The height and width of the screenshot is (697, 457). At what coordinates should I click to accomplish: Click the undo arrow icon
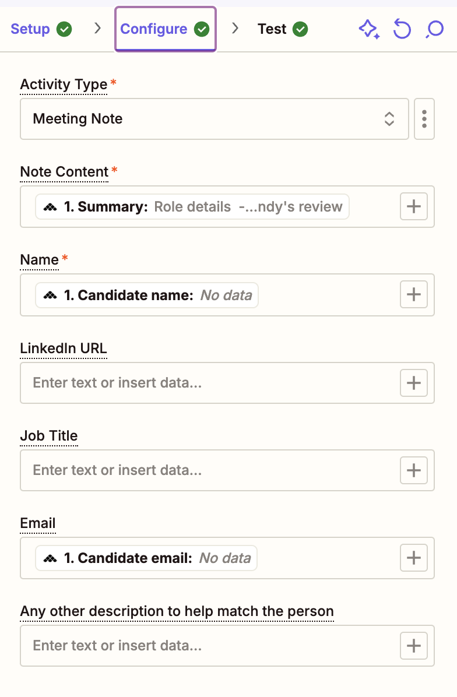click(402, 29)
